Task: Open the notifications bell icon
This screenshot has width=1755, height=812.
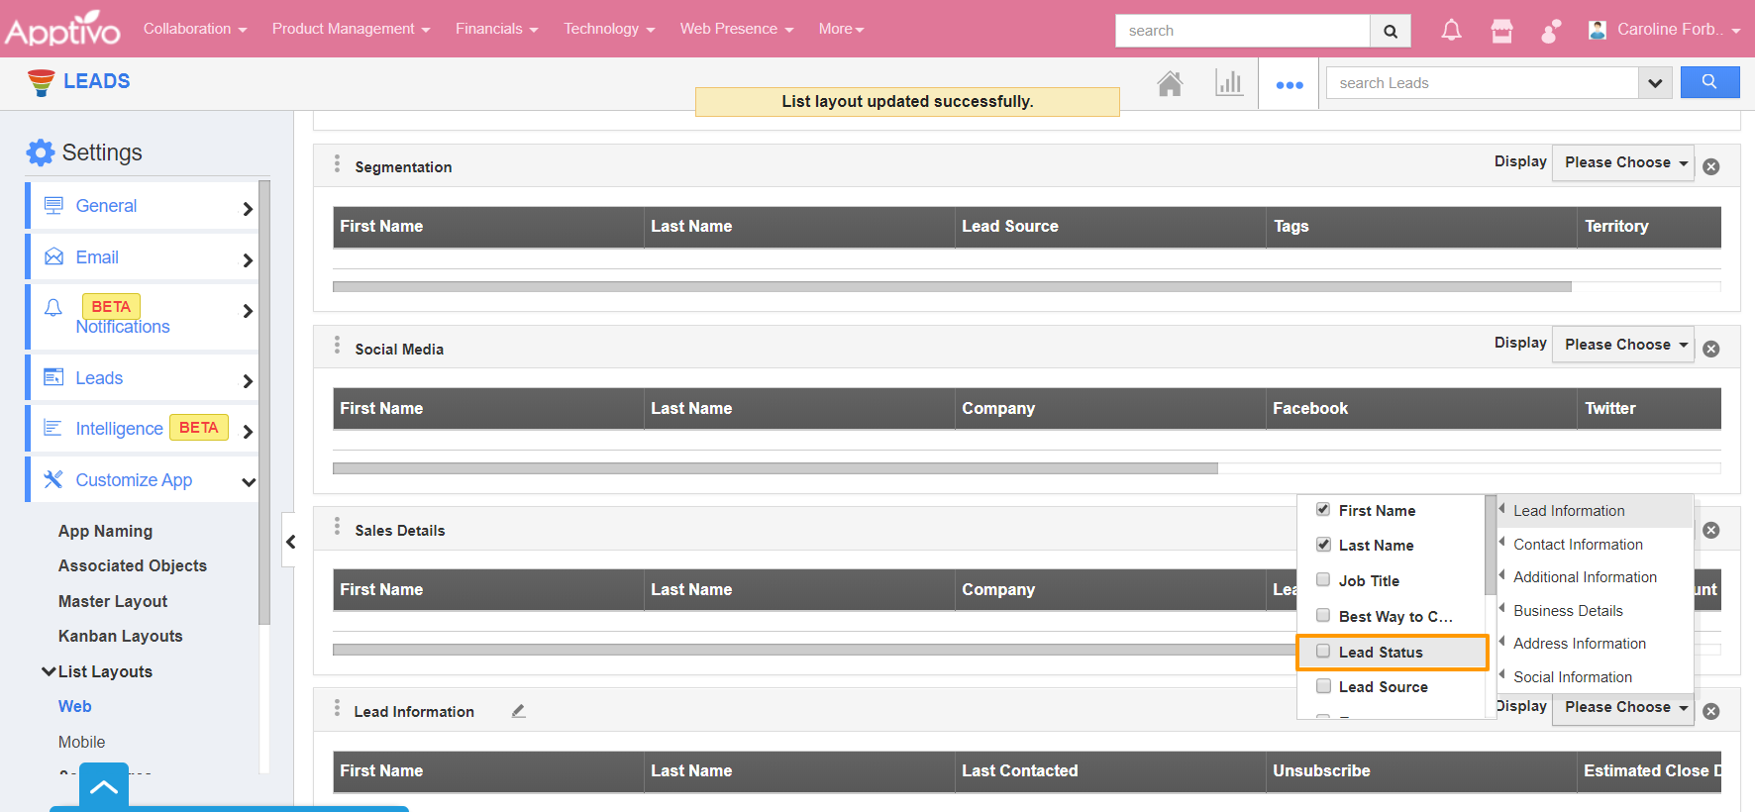Action: click(1451, 31)
